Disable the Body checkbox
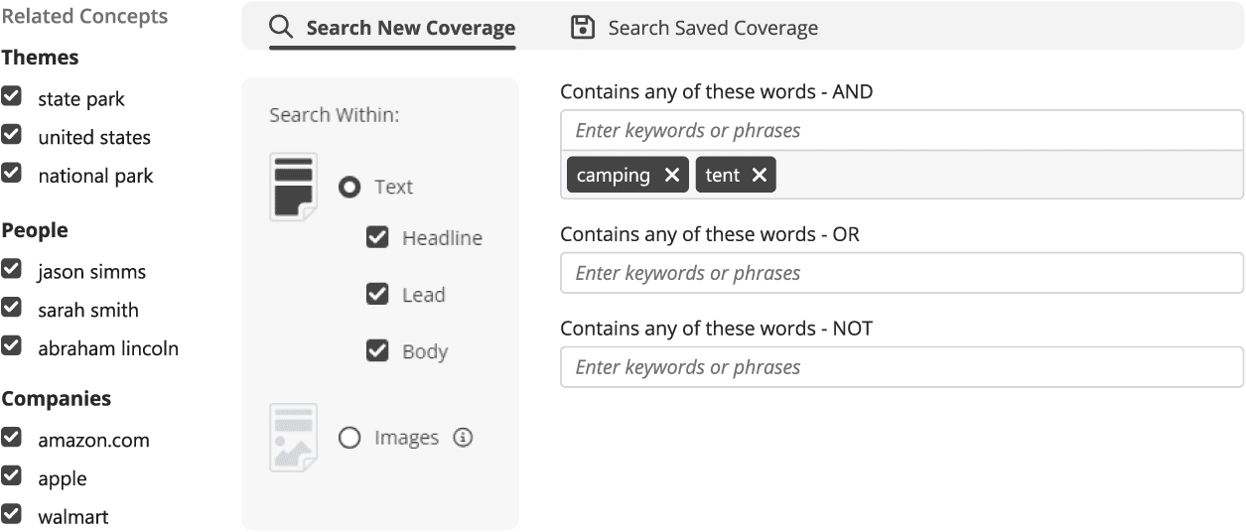This screenshot has height=532, width=1246. [377, 350]
